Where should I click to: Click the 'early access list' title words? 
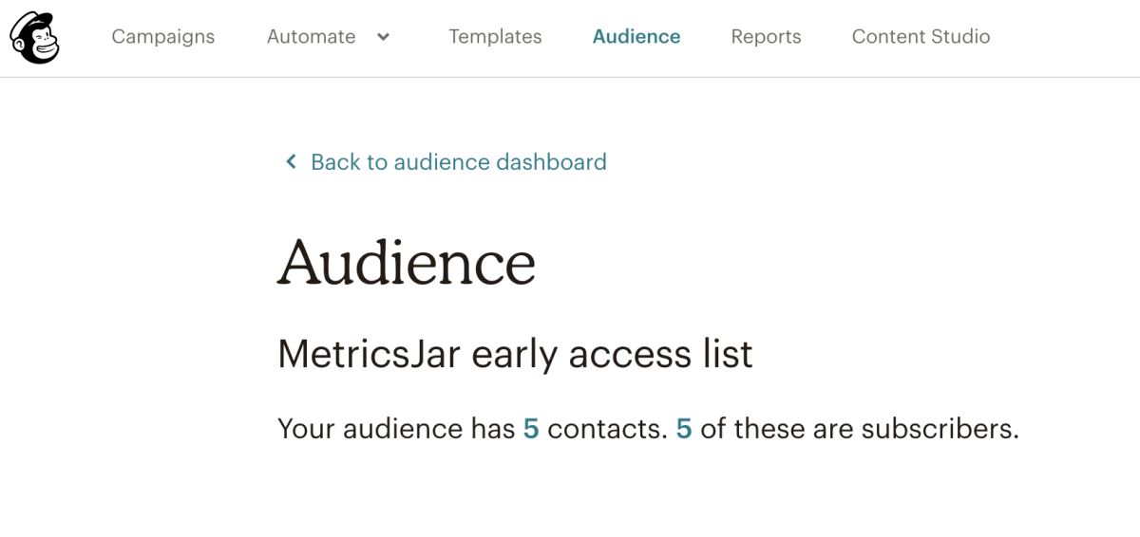613,355
